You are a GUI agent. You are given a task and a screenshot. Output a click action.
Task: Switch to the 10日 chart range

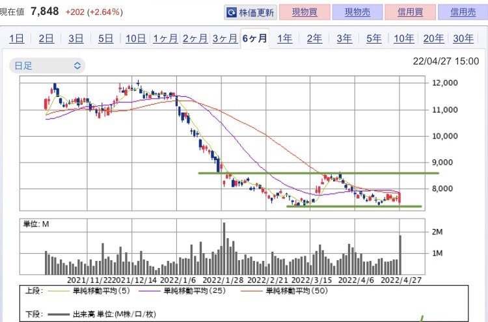(x=136, y=38)
